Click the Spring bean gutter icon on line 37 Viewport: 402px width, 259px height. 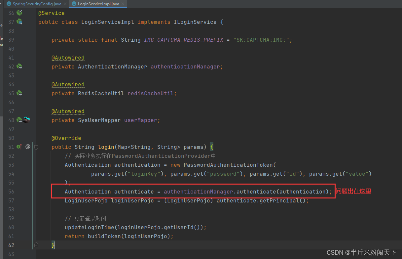pyautogui.click(x=19, y=22)
